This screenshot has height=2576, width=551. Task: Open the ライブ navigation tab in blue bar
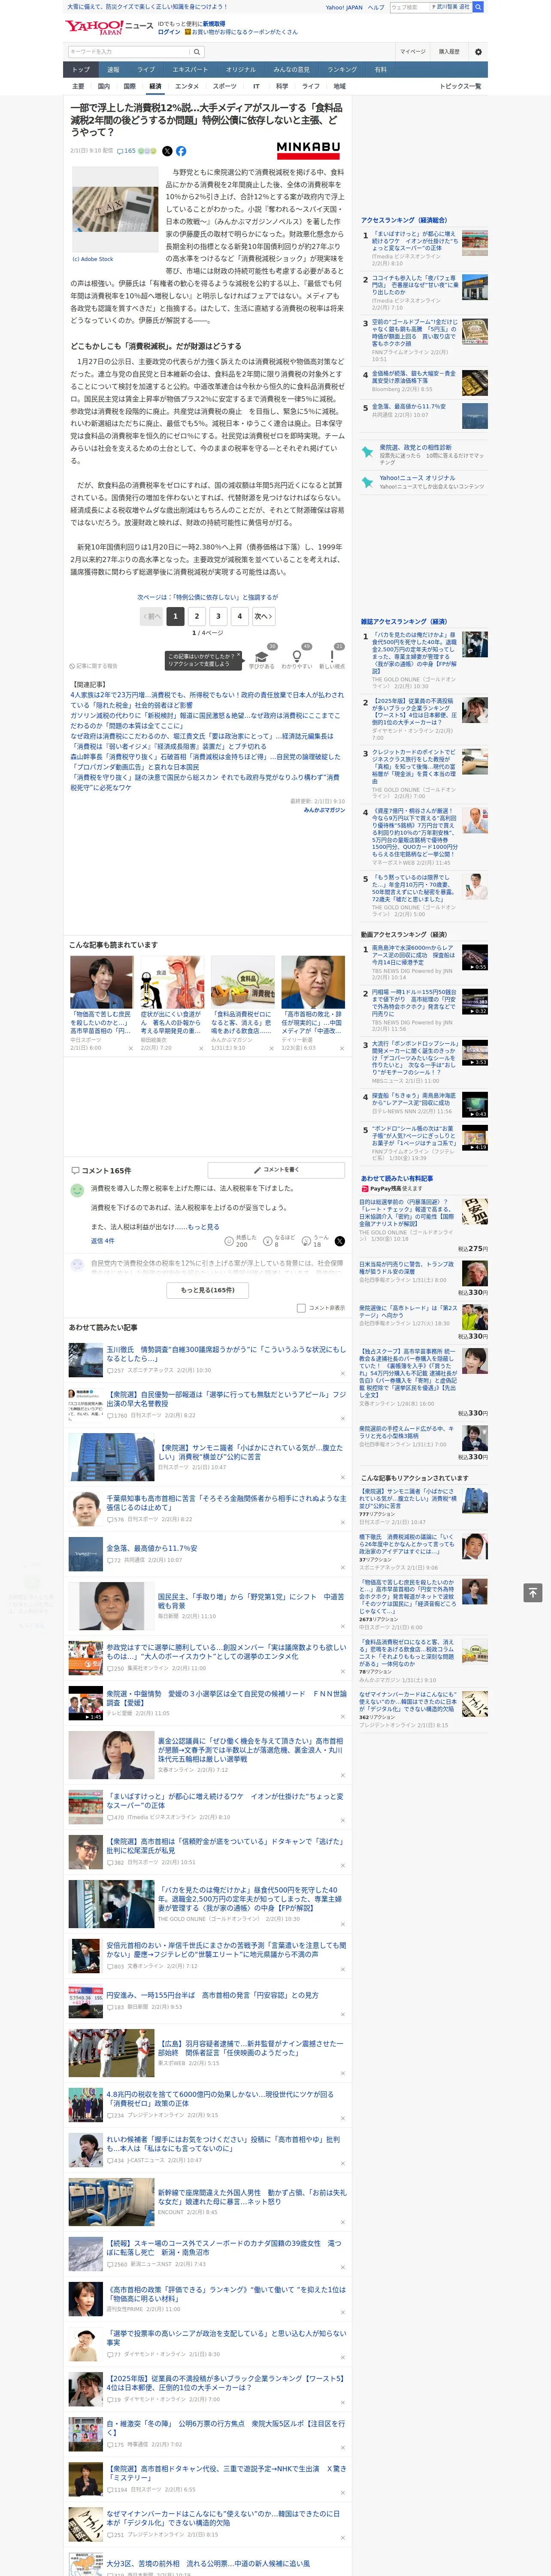pyautogui.click(x=146, y=70)
